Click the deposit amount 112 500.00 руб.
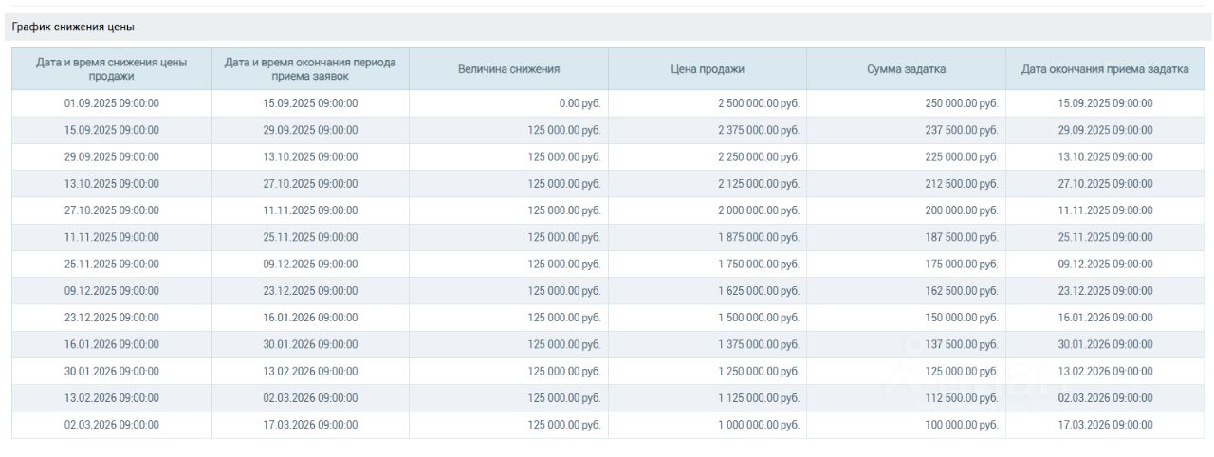Screen dimensions: 1214x457 [962, 397]
